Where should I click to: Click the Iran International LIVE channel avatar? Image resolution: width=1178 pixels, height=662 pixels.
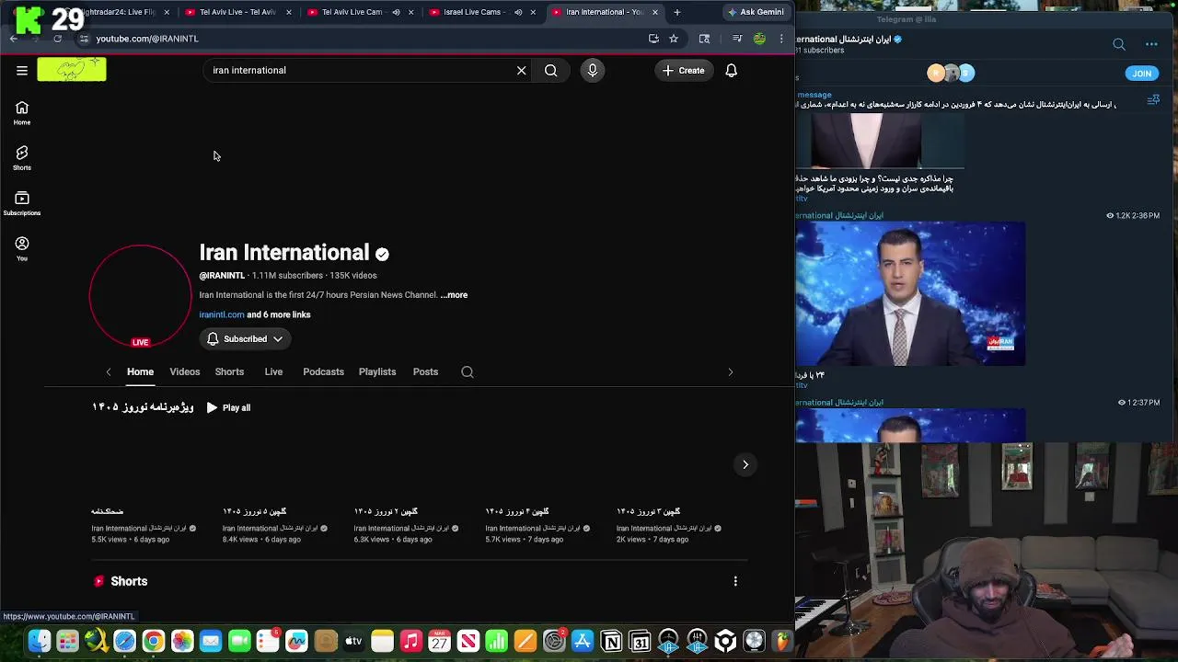(x=140, y=296)
